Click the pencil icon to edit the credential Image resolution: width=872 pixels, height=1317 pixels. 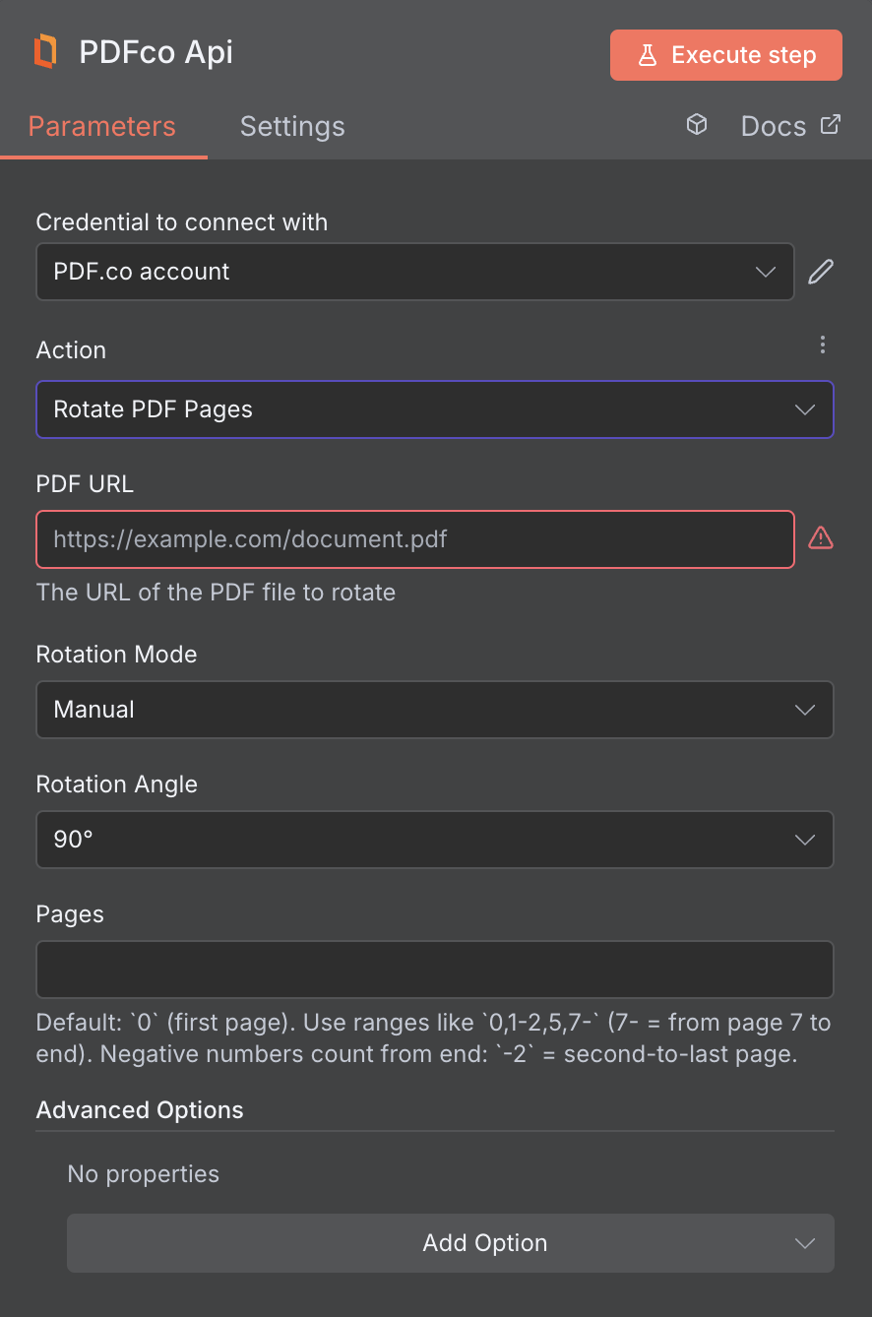(821, 272)
